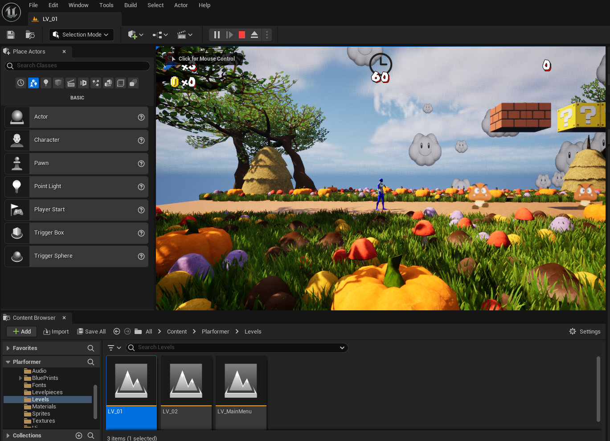Open the Blueprints toolbar dropdown
This screenshot has height=441, width=610.
coord(160,35)
